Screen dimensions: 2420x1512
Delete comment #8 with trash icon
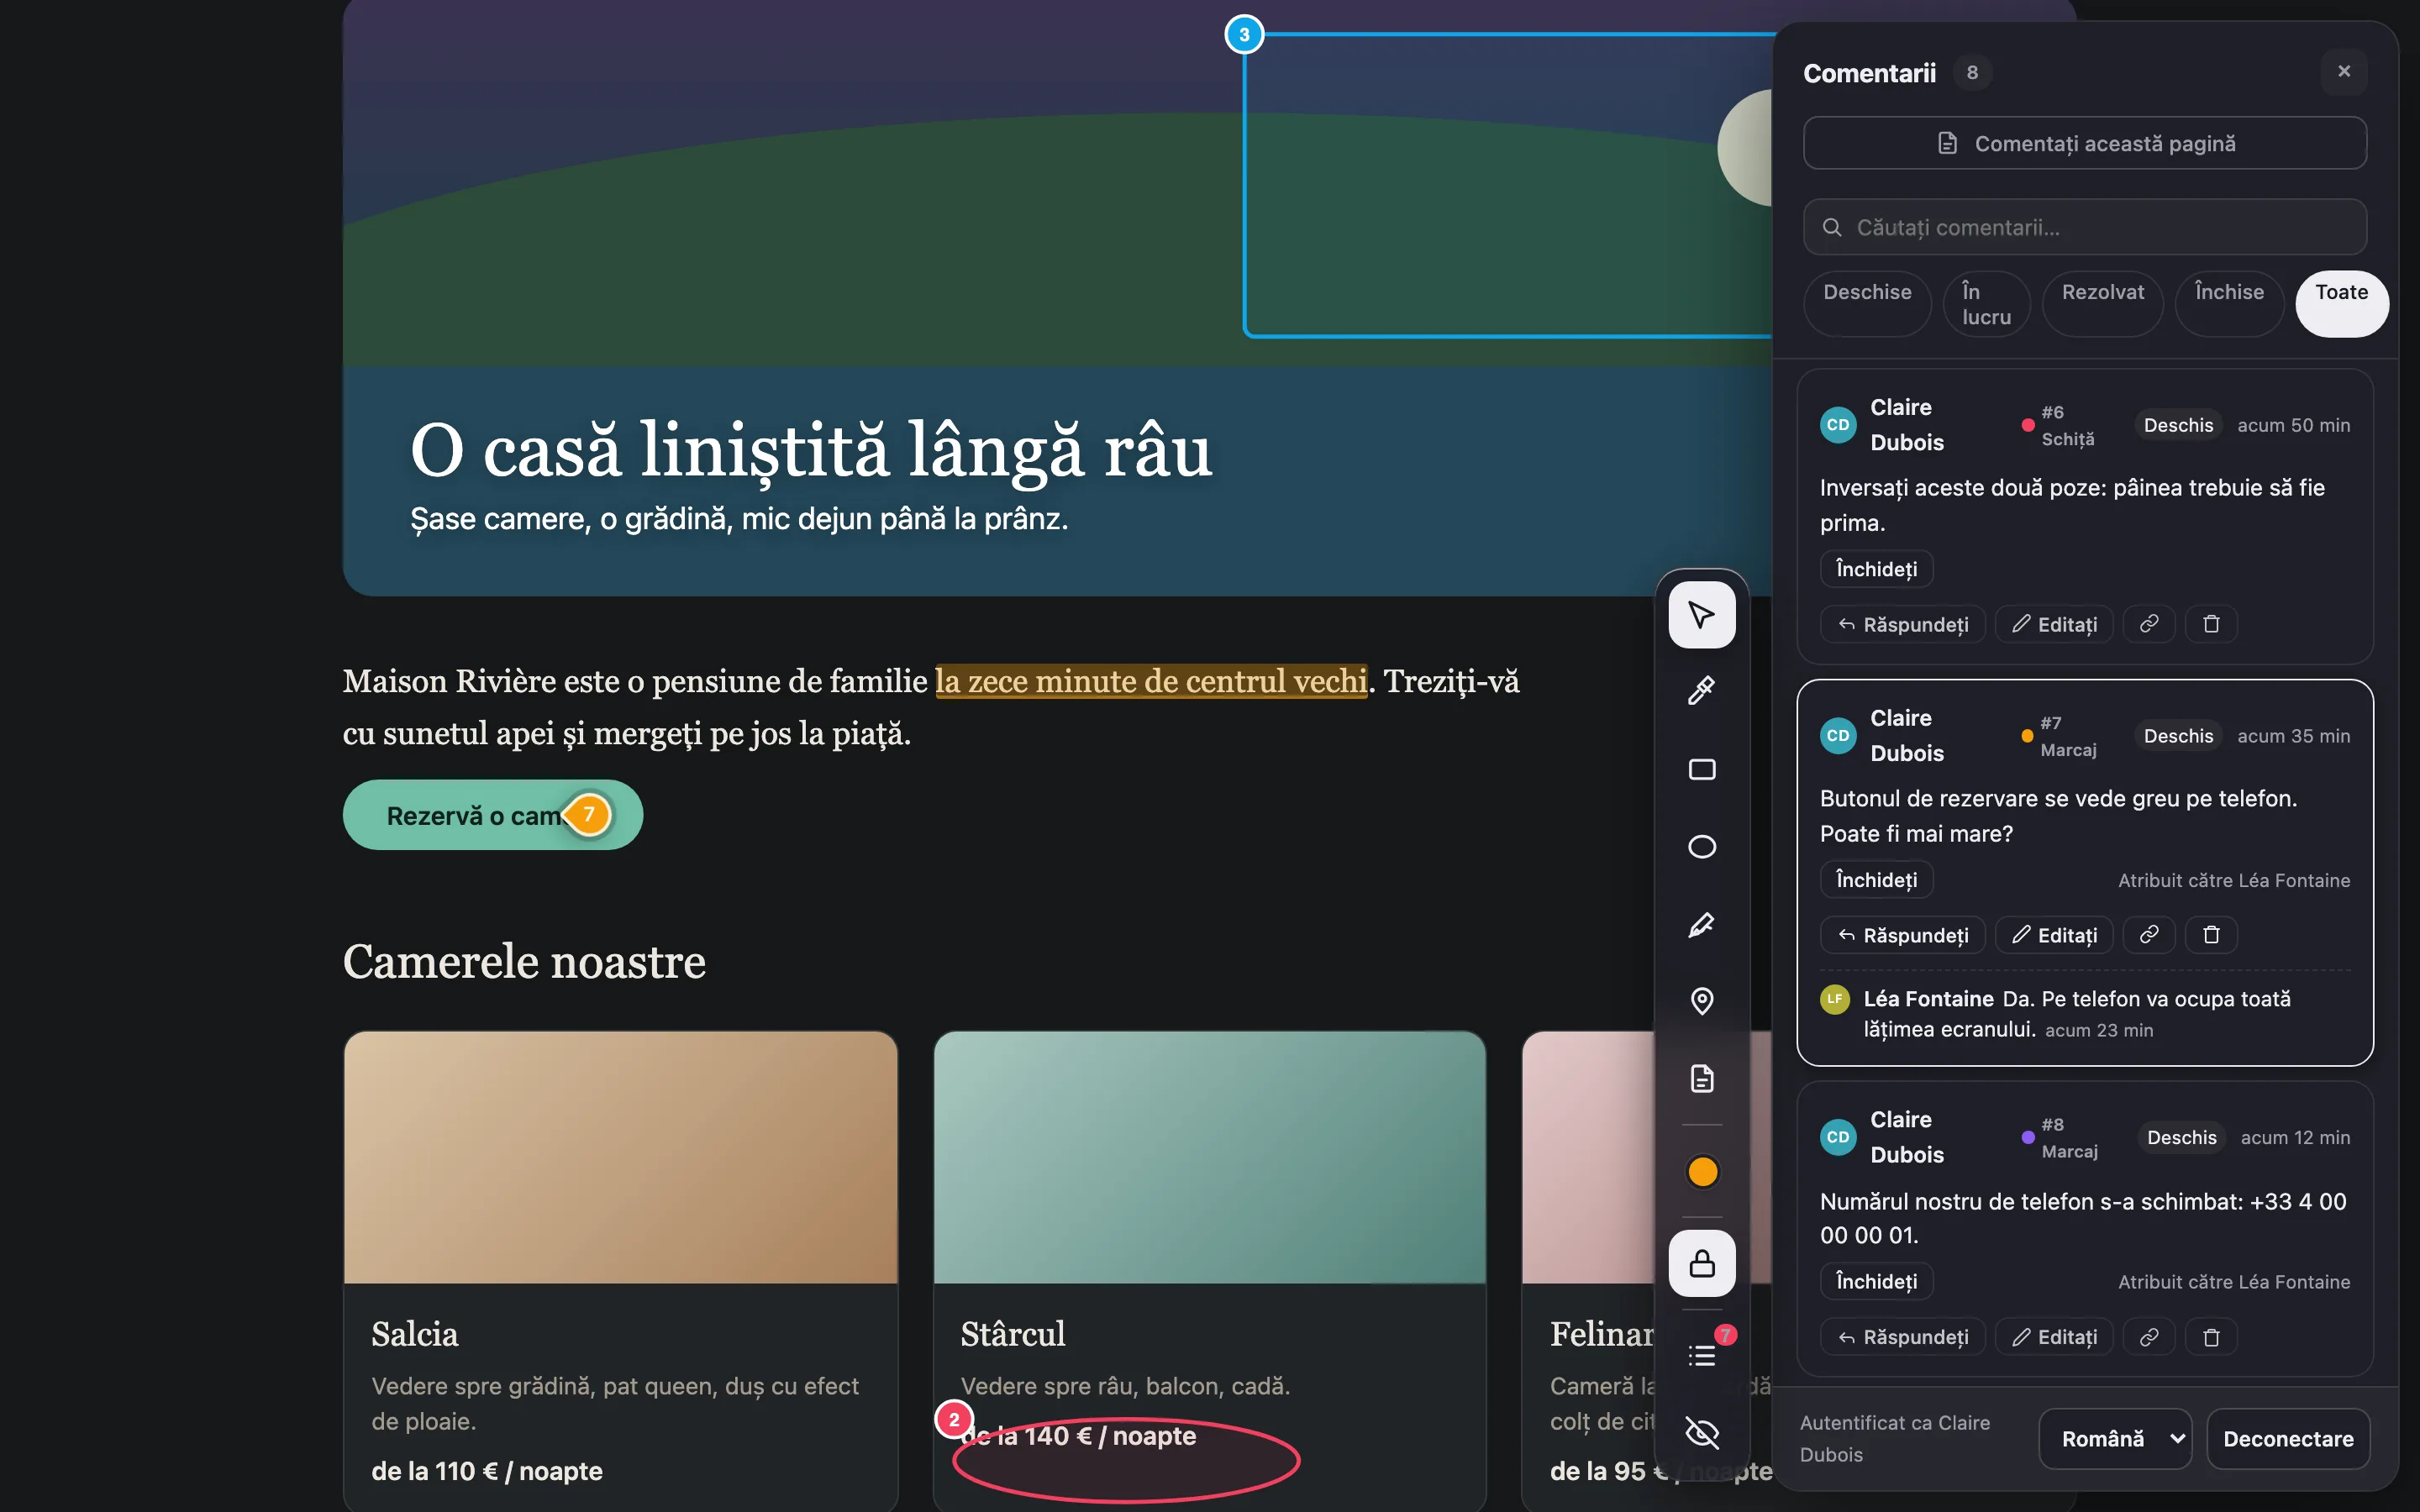[x=2211, y=1337]
